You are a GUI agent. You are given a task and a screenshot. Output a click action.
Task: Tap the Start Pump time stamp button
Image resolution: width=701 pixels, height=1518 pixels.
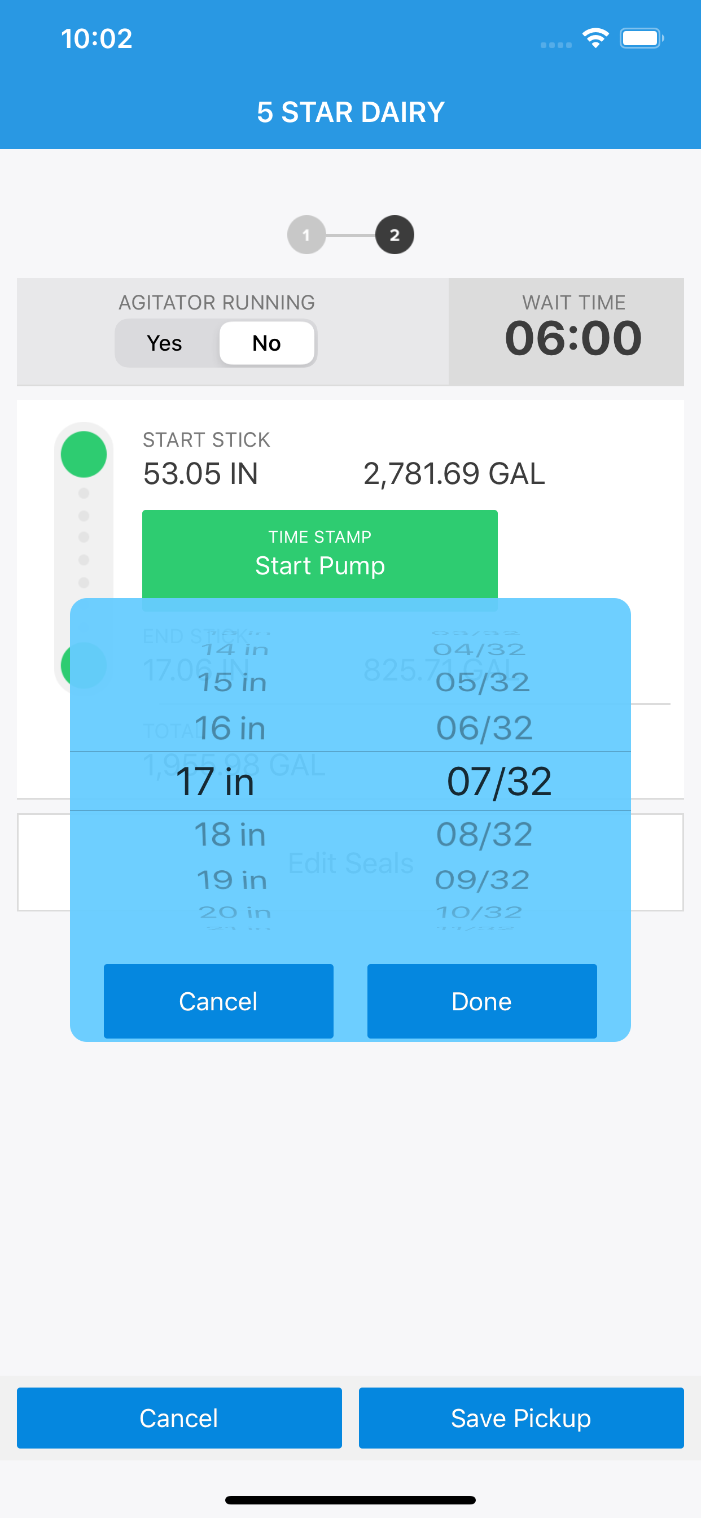point(320,554)
